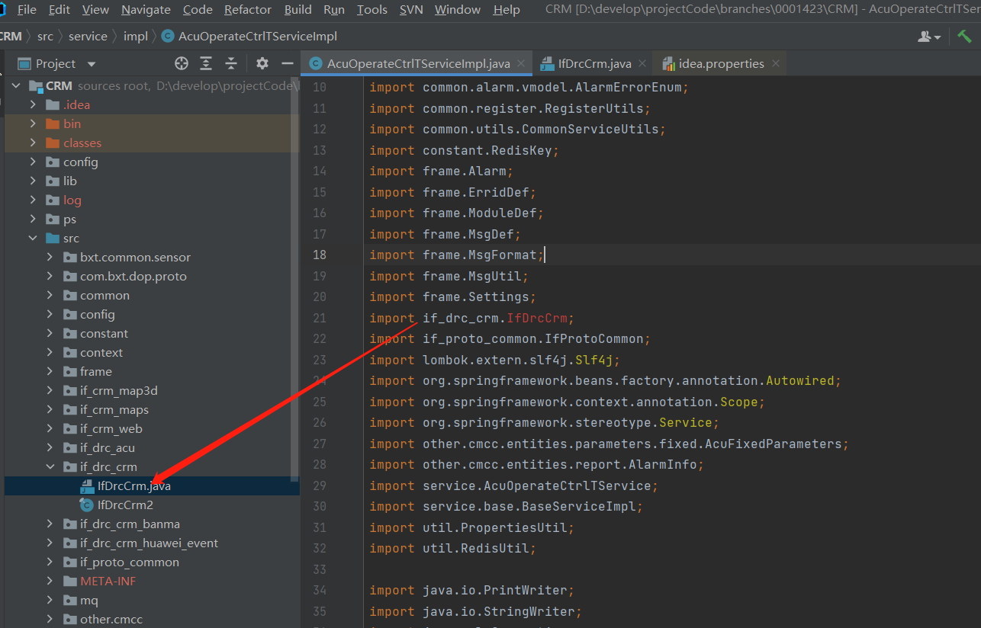
Task: Click the green Build hammer icon
Action: tap(964, 36)
